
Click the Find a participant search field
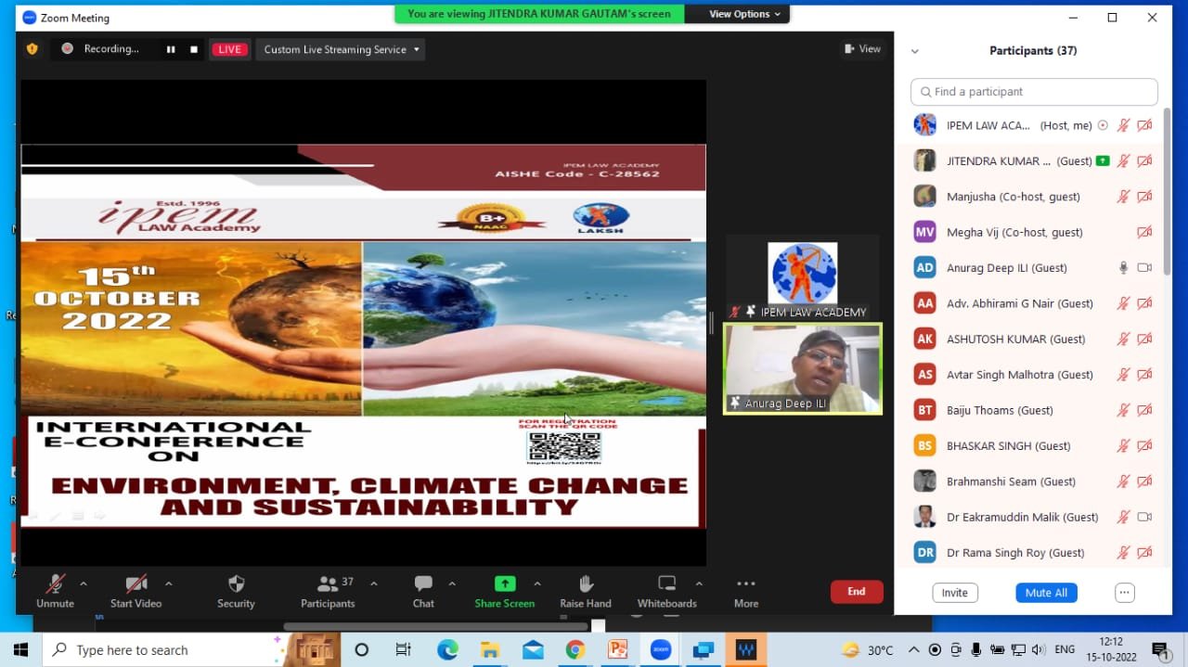[x=1034, y=92]
